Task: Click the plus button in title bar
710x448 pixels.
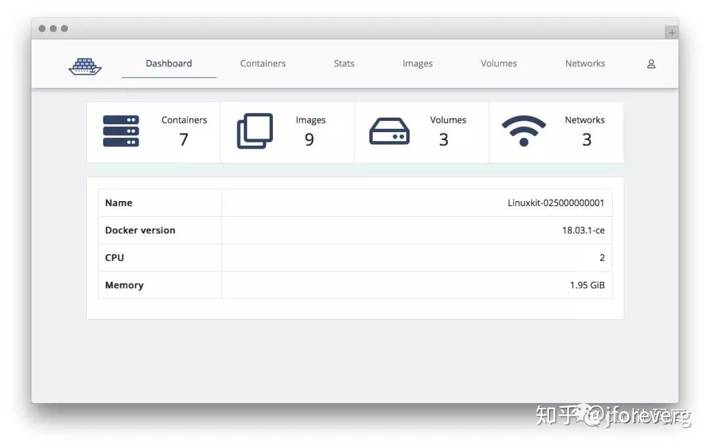Action: click(x=671, y=33)
